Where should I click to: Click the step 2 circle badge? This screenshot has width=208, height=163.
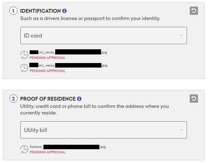point(13,99)
